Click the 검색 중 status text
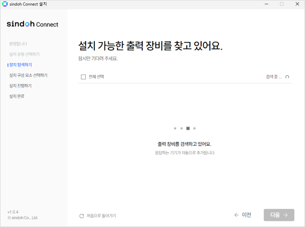The width and height of the screenshot is (305, 227). tap(274, 77)
